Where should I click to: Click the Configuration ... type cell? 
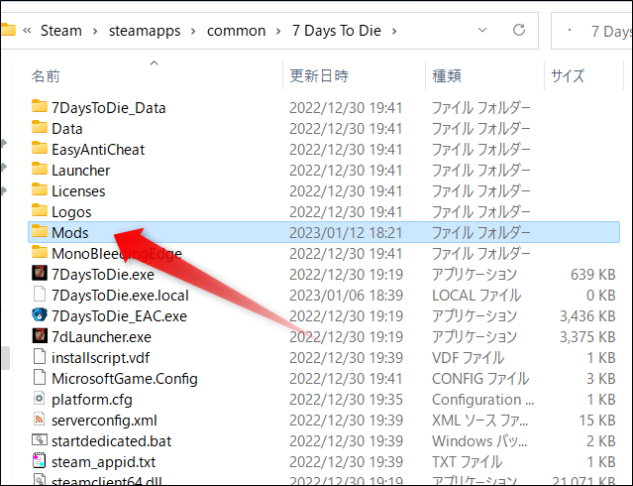click(x=482, y=400)
